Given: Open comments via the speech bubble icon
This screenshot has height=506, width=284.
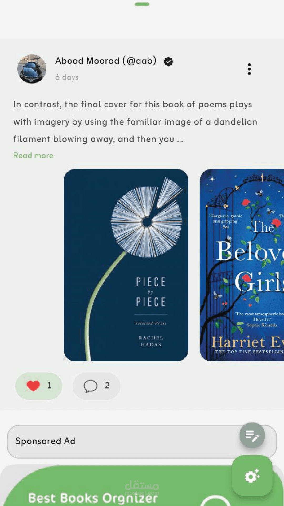Looking at the screenshot, I should coord(90,386).
